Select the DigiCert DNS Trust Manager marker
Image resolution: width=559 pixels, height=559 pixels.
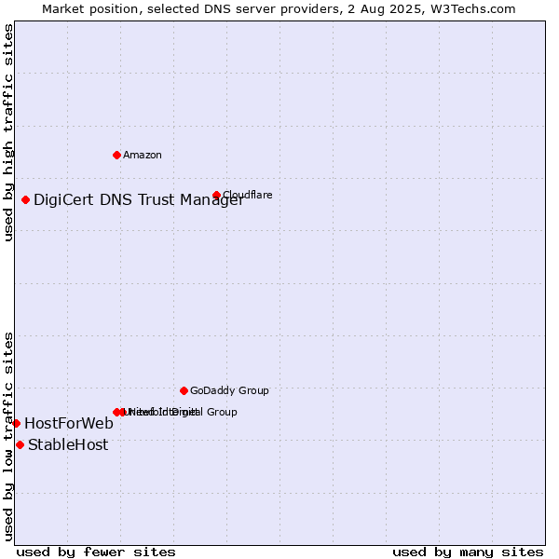tap(25, 200)
